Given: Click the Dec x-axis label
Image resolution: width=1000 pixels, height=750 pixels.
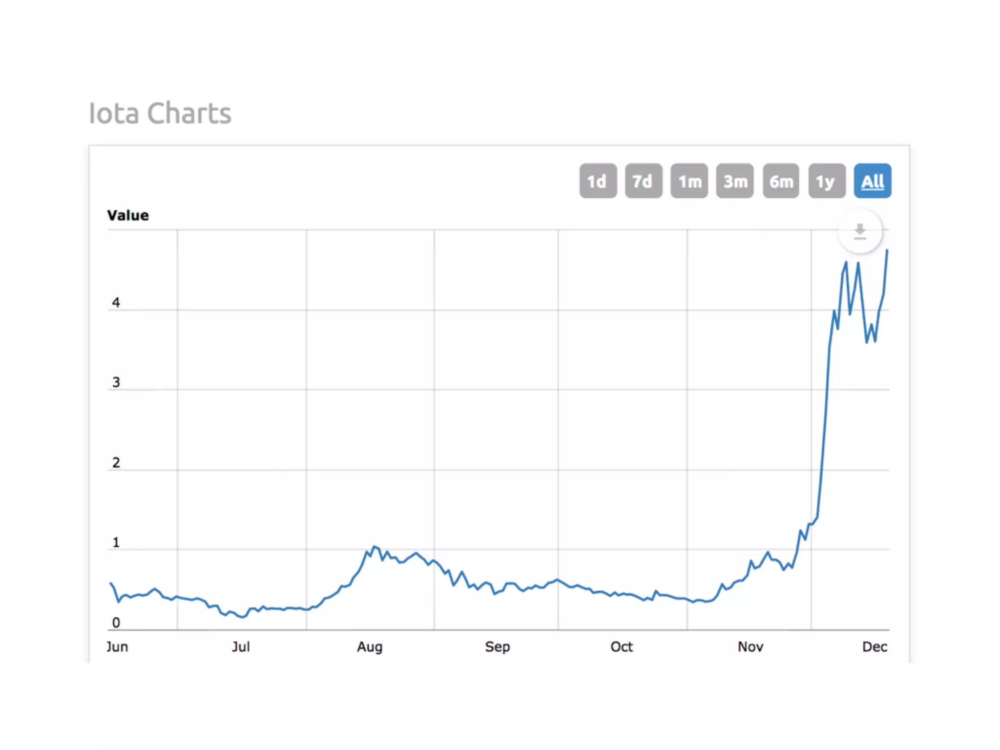Looking at the screenshot, I should click(874, 646).
